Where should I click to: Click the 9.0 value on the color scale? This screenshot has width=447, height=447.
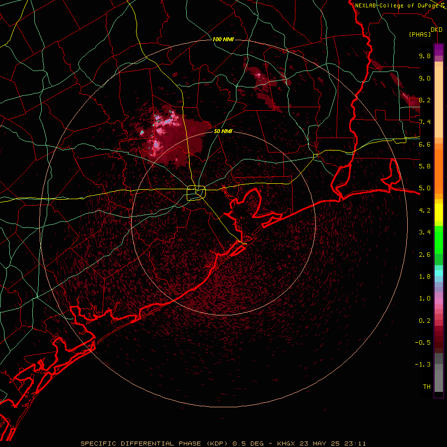pos(425,78)
